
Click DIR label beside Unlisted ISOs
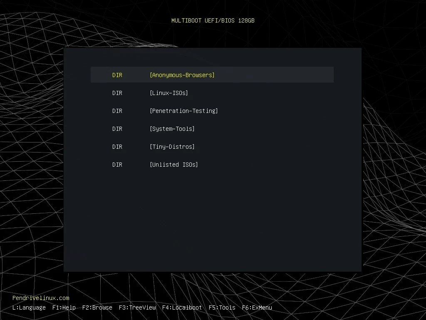117,165
